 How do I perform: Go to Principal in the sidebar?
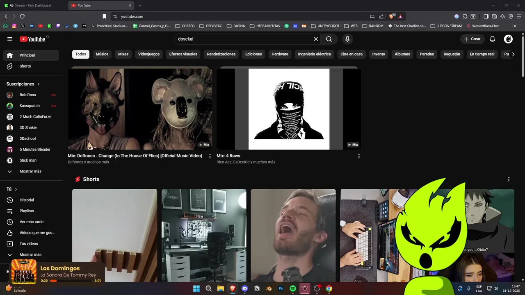pos(31,55)
